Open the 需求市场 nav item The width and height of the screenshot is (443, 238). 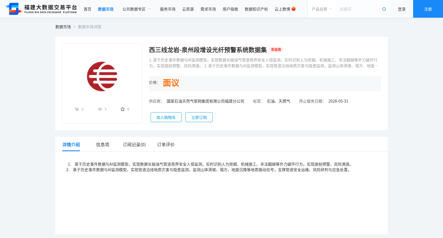(x=208, y=9)
